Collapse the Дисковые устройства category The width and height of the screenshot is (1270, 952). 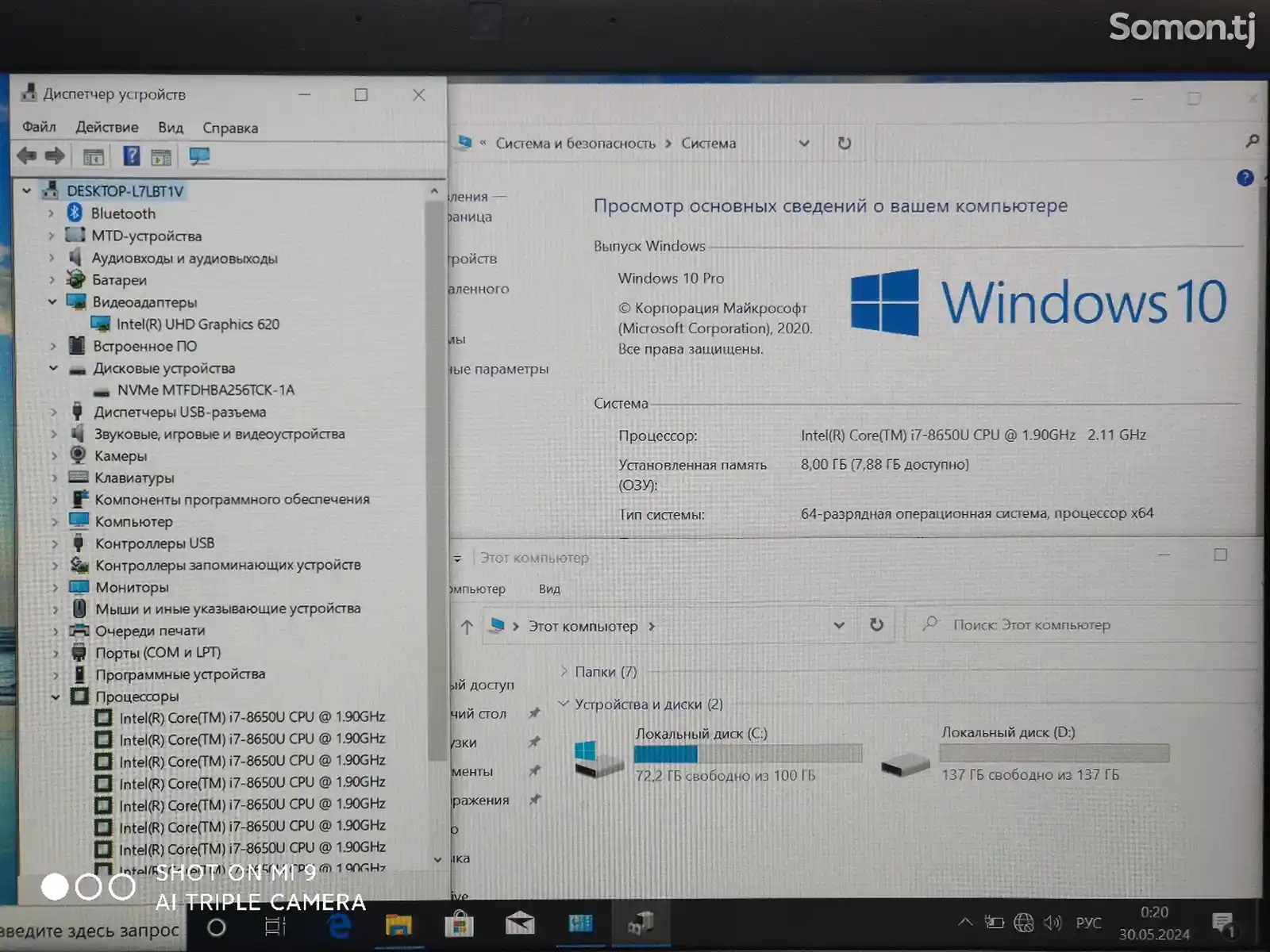(53, 368)
